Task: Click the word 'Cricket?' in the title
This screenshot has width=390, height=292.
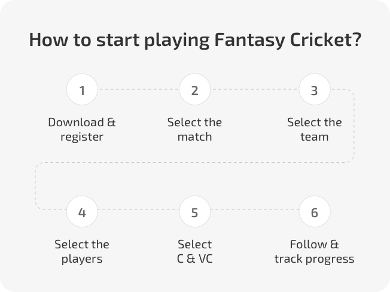Action: tap(325, 40)
